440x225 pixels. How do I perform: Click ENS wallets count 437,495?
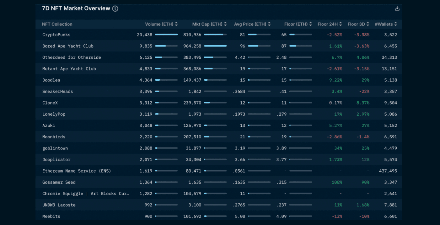(x=388, y=171)
